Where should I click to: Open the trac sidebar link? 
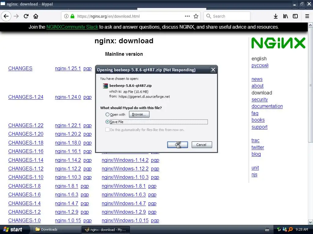point(255,140)
